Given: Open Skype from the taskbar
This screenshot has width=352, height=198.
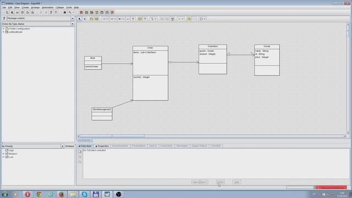Looking at the screenshot, I should [84, 194].
